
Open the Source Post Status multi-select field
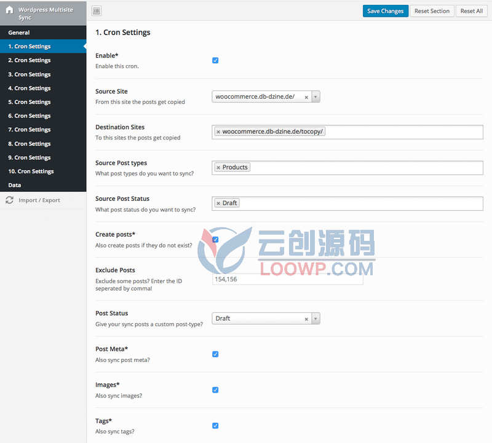click(347, 203)
